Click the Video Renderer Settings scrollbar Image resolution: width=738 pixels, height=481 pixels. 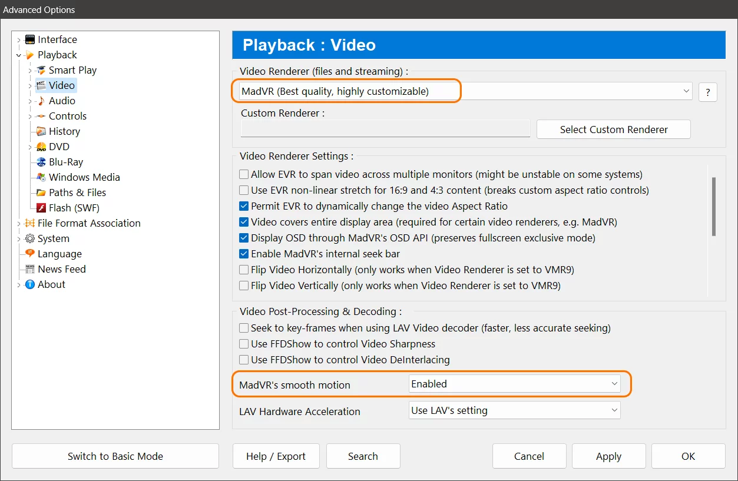tap(714, 206)
